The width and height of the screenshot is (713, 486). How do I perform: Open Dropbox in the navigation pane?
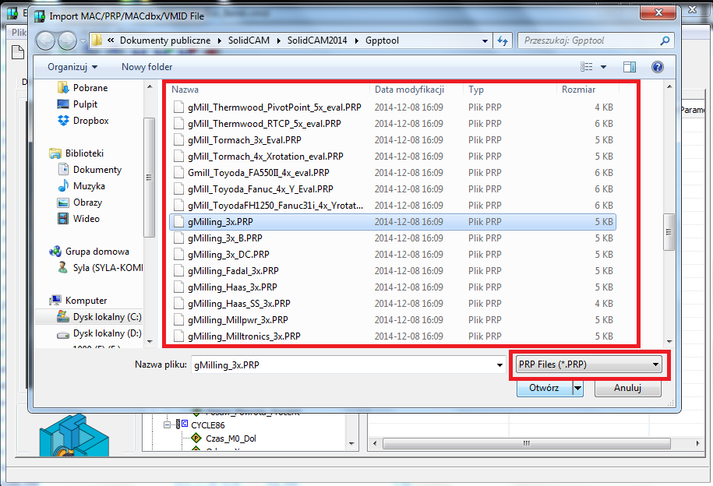pyautogui.click(x=90, y=121)
